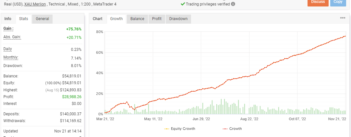Open the General tab

click(42, 19)
